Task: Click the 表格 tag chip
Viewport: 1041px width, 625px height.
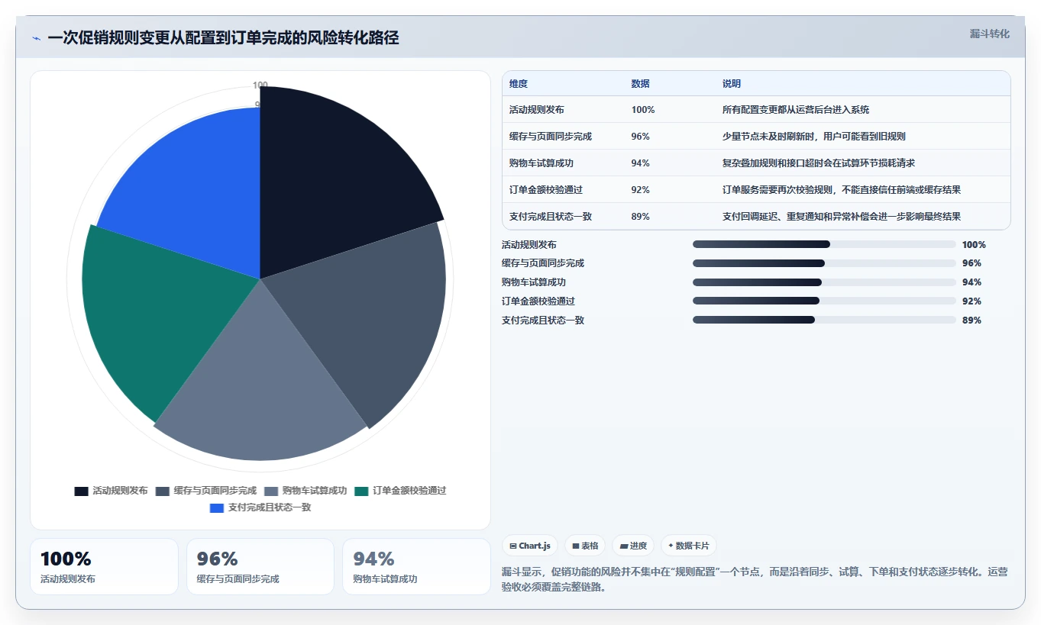Action: [585, 546]
